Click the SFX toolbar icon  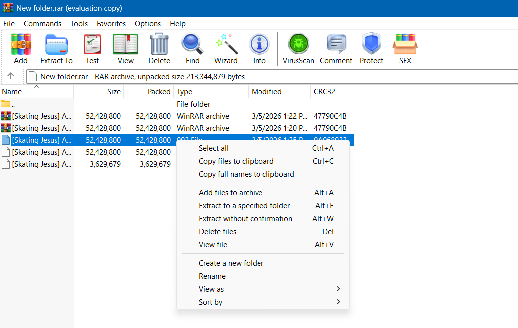405,44
